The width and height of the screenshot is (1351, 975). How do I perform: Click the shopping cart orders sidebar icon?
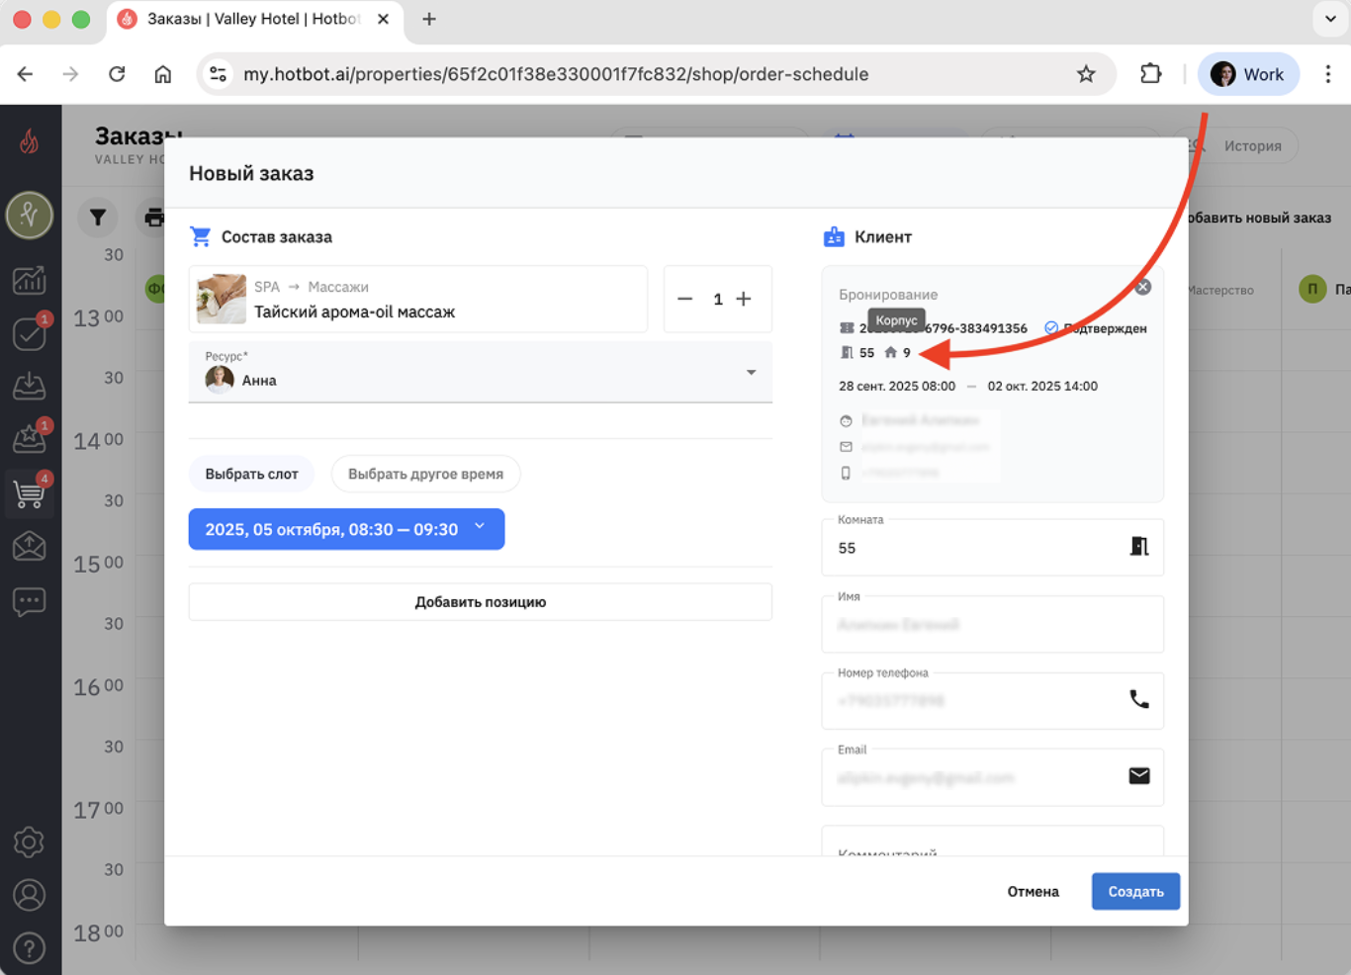coord(30,492)
